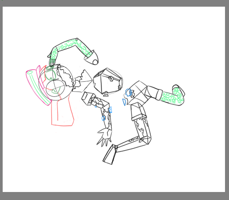Image resolution: width=229 pixels, height=200 pixels.
Task: Click the small trapezoid beneath the hexagonal piece
Action: (x=105, y=95)
